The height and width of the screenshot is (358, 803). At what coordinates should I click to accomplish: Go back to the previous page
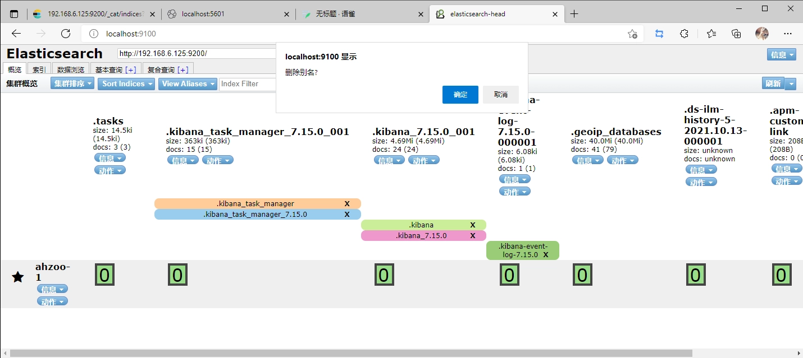[x=16, y=34]
